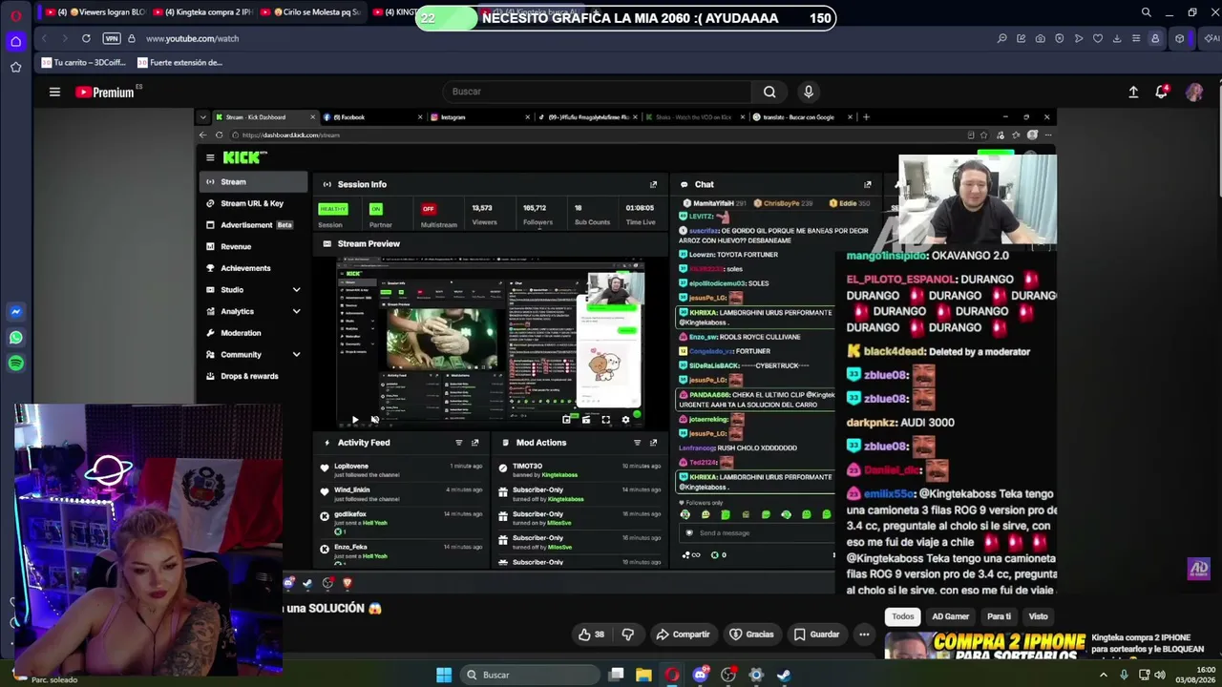Viewport: 1222px width, 687px height.
Task: Open Mod Actions filter menu
Action: coord(637,443)
